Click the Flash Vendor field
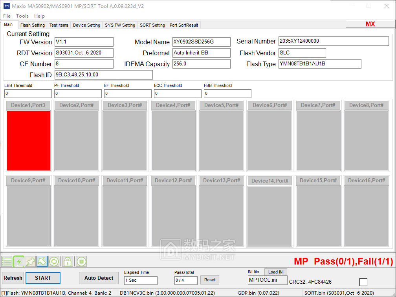Viewport: 396px width, 297px height. [x=302, y=53]
